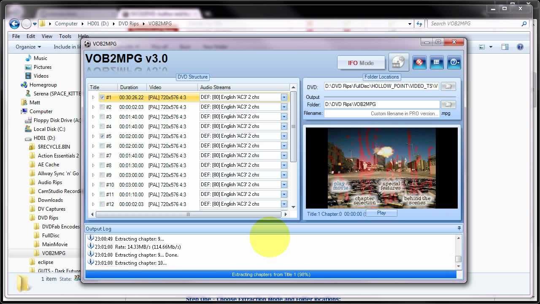
Task: Click the red cancel extraction icon
Action: point(419,62)
